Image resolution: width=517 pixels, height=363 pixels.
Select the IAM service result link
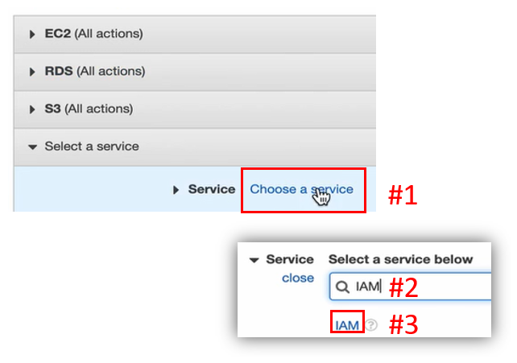point(347,325)
